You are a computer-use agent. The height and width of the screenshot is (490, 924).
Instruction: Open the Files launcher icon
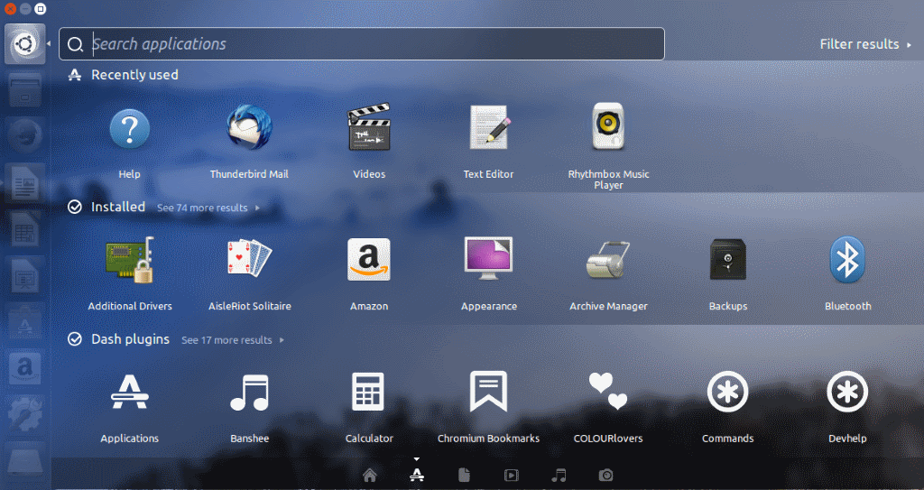tap(24, 91)
